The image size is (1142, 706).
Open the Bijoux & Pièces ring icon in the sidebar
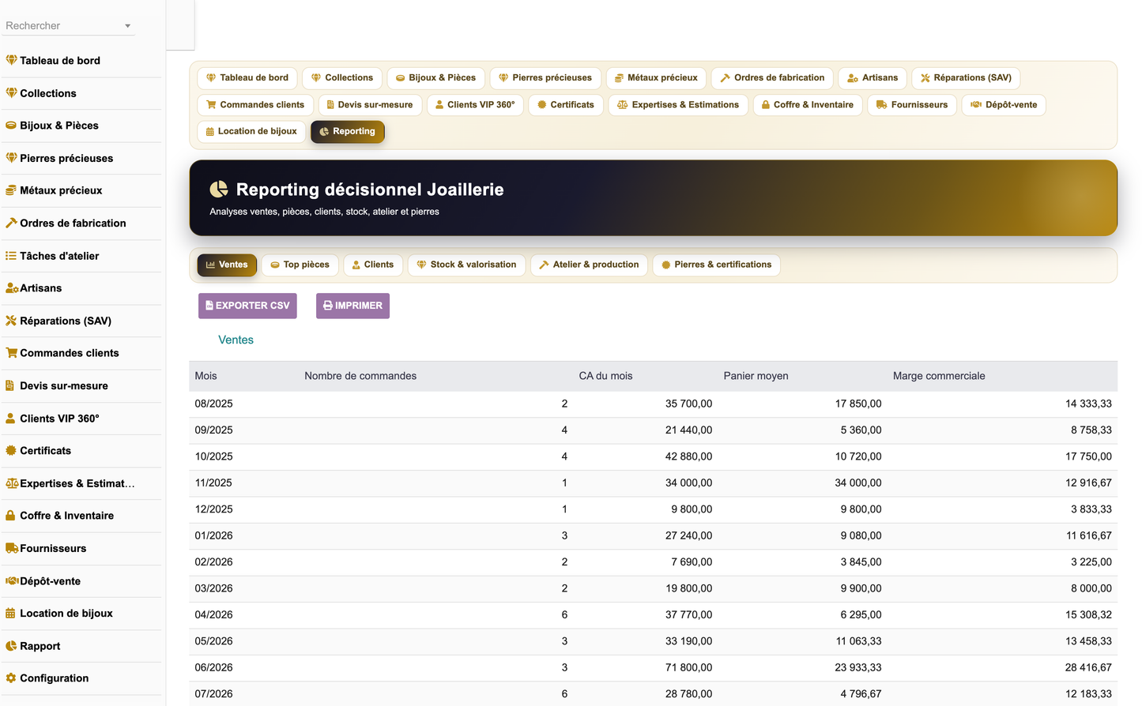tap(11, 126)
